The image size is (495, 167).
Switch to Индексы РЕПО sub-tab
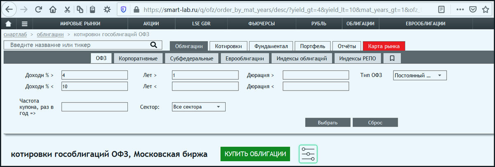(358, 58)
